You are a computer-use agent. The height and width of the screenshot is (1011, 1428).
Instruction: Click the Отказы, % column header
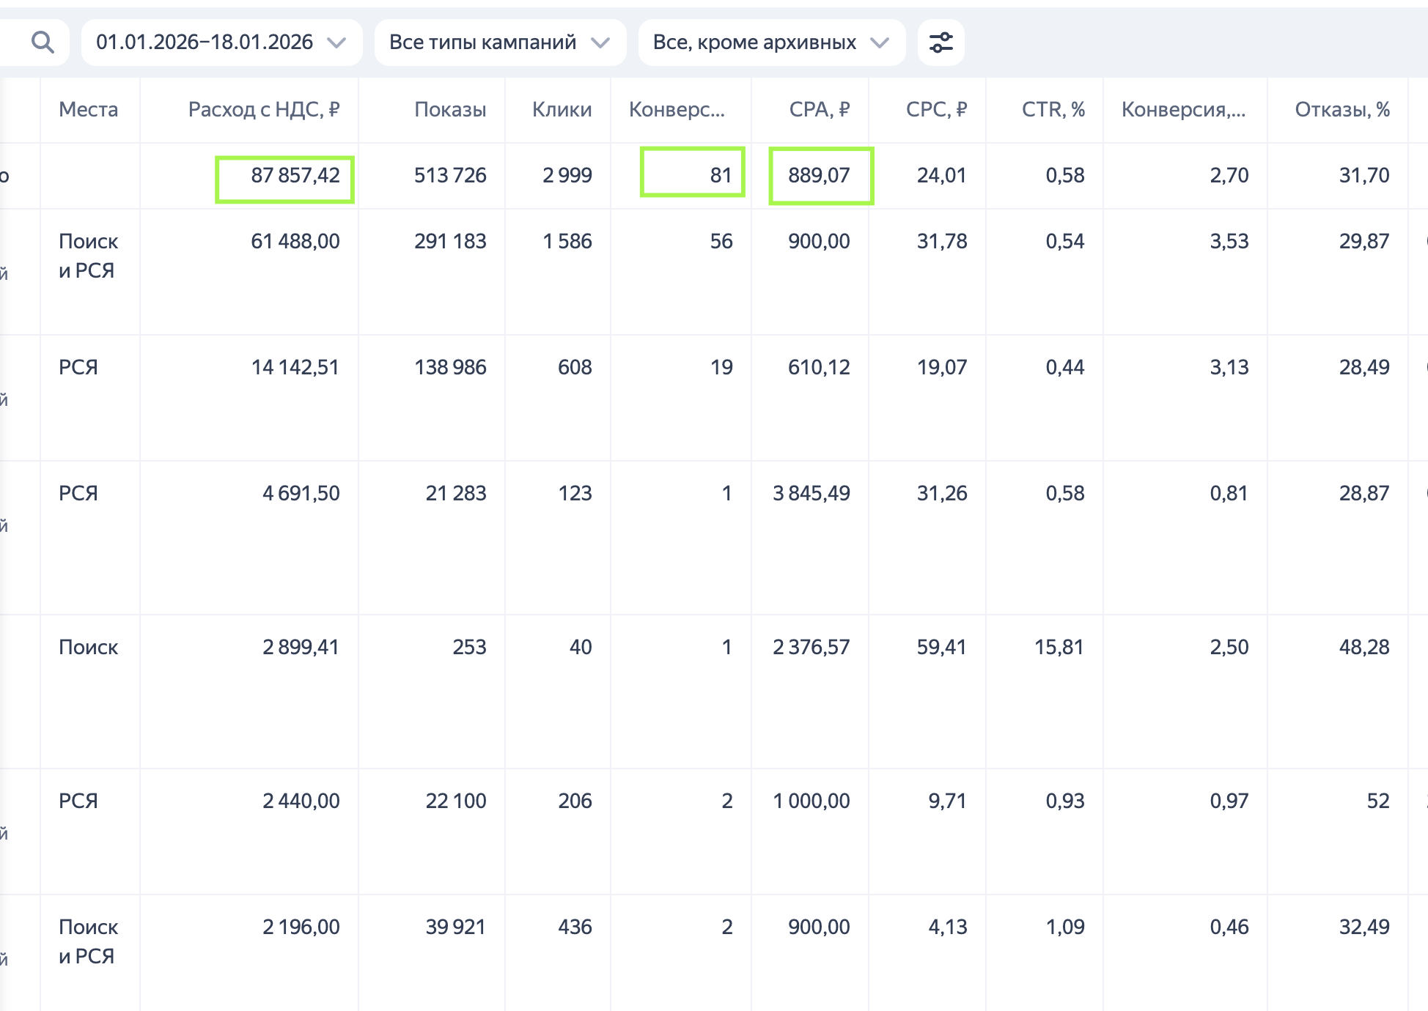tap(1341, 110)
